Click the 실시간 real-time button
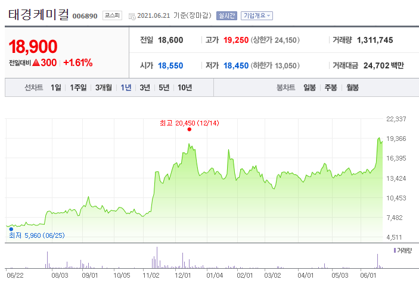 [x=226, y=15]
